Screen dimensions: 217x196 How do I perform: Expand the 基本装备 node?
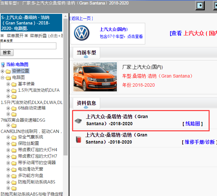point(8,84)
